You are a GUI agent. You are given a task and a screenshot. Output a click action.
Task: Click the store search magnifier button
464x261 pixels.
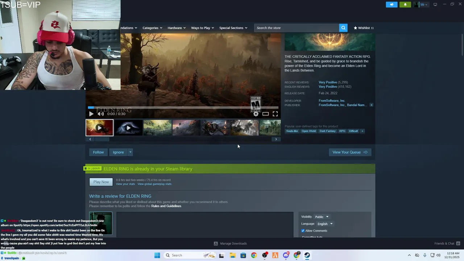pos(343,28)
